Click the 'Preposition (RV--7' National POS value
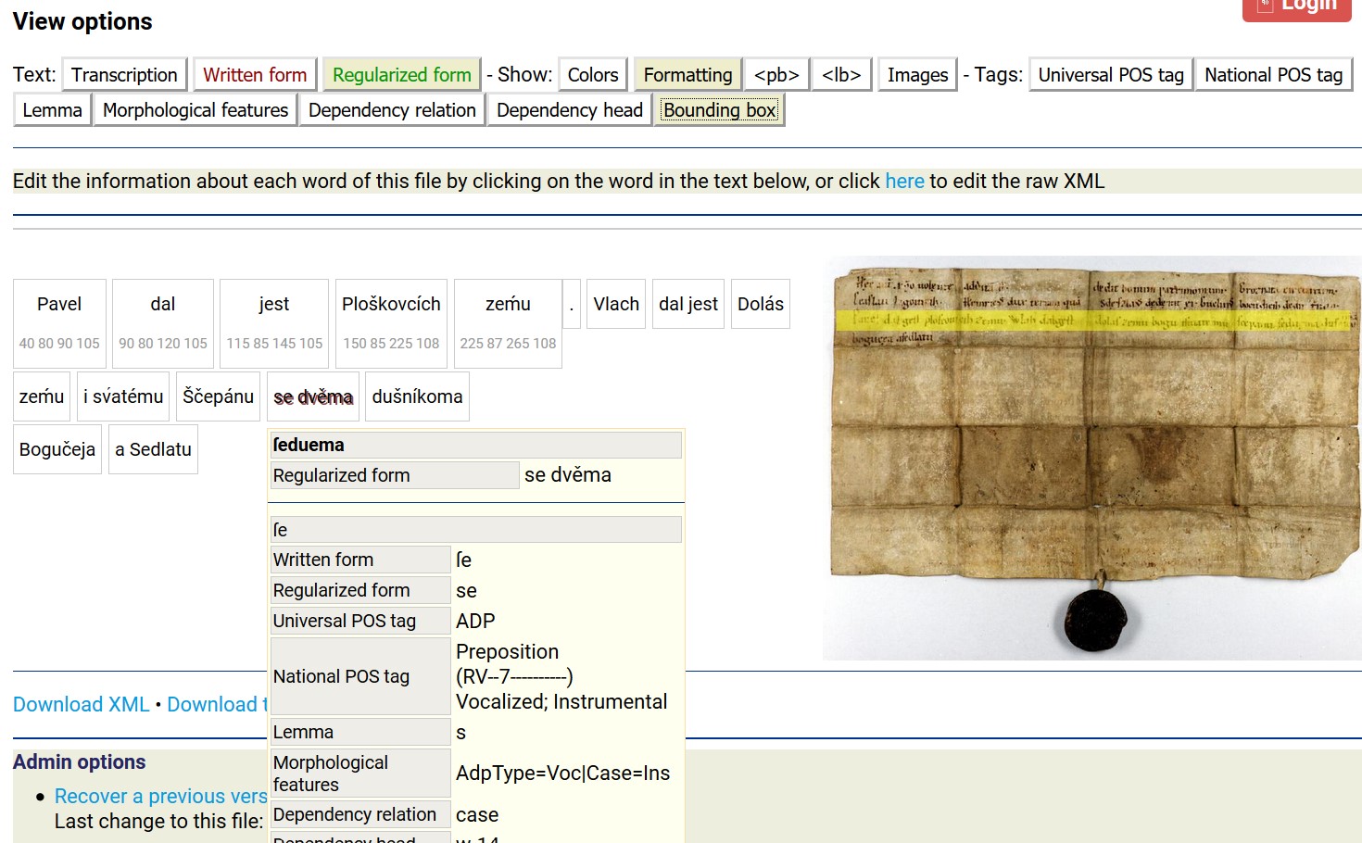This screenshot has width=1362, height=843. click(561, 676)
